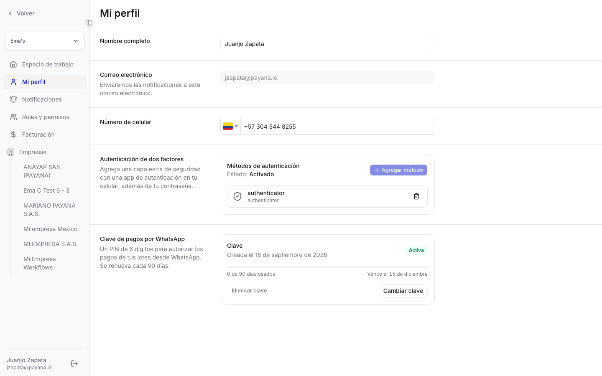The image size is (602, 376).
Task: Click the people icon for Roles y permisos
Action: (x=13, y=117)
